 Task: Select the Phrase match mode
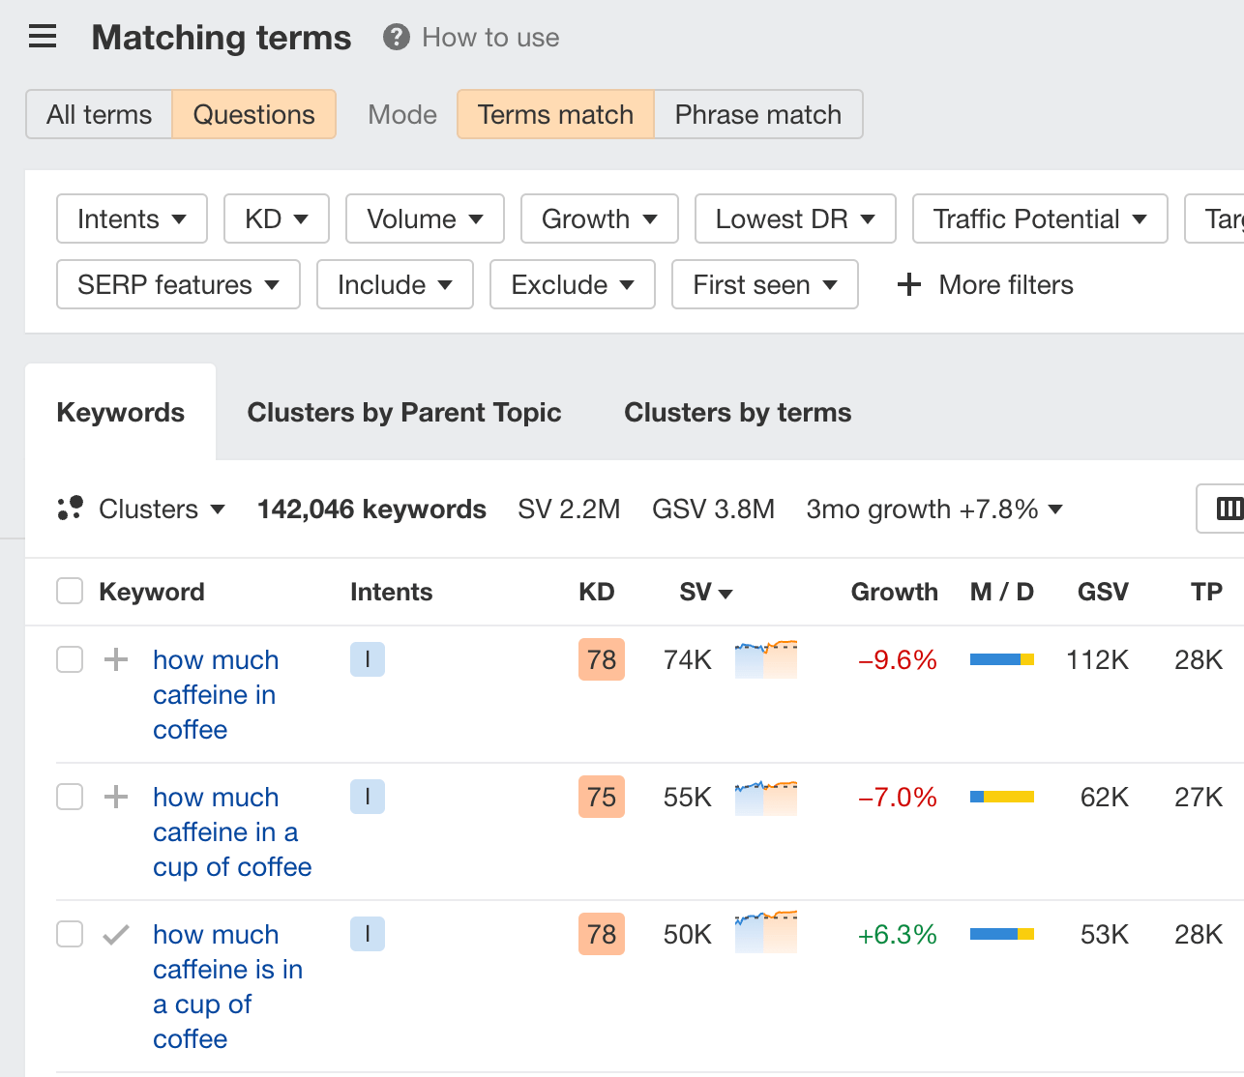pos(757,114)
